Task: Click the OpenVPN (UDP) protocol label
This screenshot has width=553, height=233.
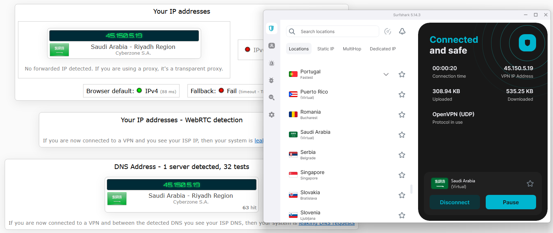Action: 453,114
